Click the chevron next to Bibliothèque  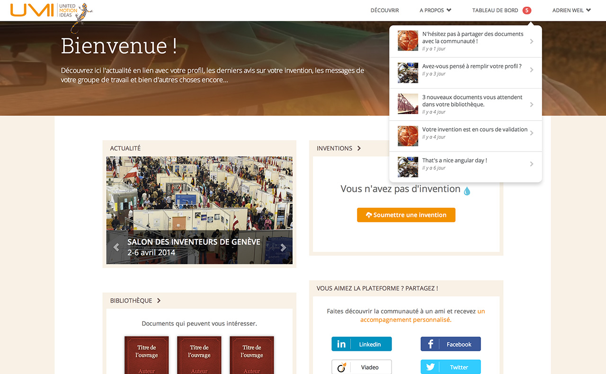point(159,301)
